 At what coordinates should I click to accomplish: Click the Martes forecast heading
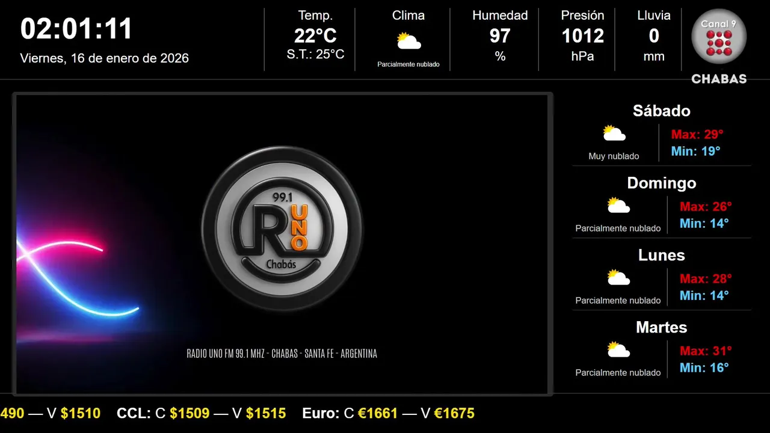point(662,327)
